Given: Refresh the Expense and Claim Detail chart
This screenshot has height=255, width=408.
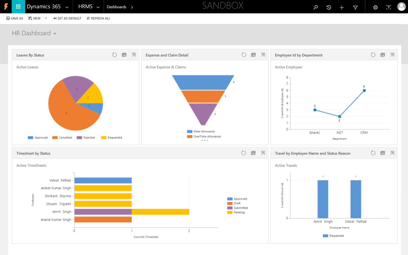Looking at the screenshot, I should click(244, 55).
